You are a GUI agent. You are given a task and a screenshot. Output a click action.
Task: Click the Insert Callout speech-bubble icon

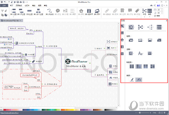[58, 11]
